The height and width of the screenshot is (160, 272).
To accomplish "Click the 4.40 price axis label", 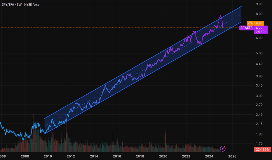I will tap(259, 64).
